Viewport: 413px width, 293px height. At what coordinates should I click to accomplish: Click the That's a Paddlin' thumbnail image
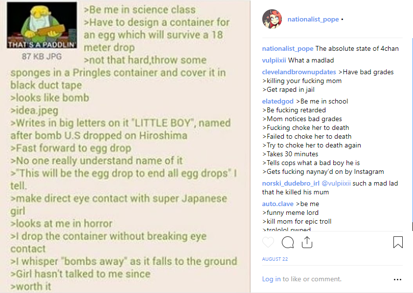[x=42, y=25]
